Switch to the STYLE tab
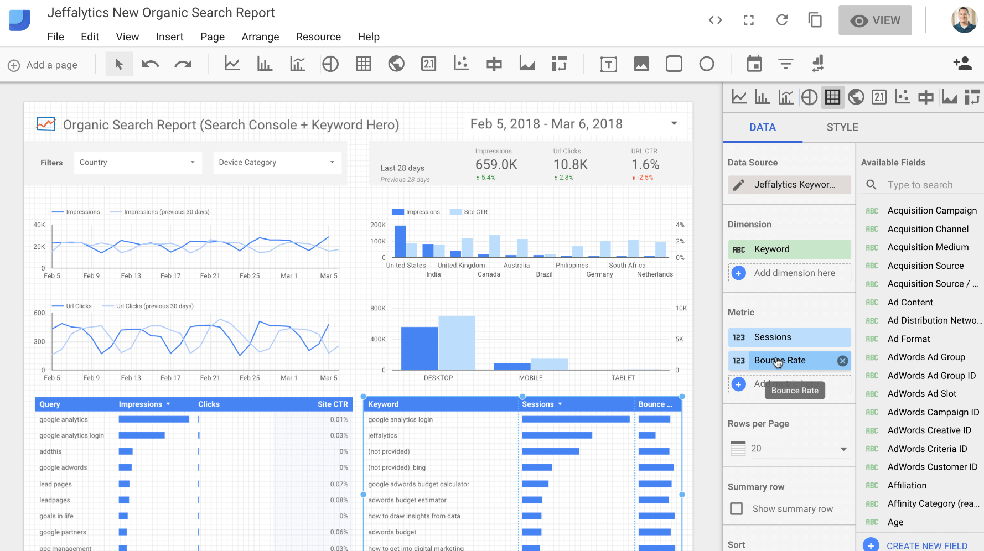 842,127
